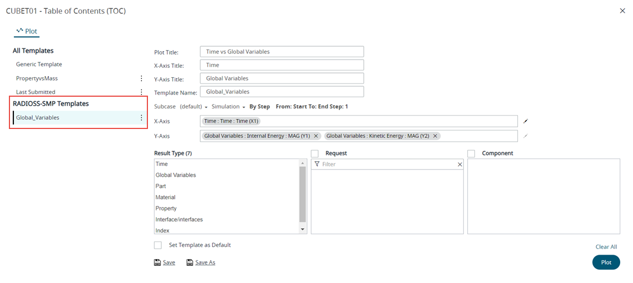Select the Generic Template entry
This screenshot has height=283, width=633.
tap(39, 64)
